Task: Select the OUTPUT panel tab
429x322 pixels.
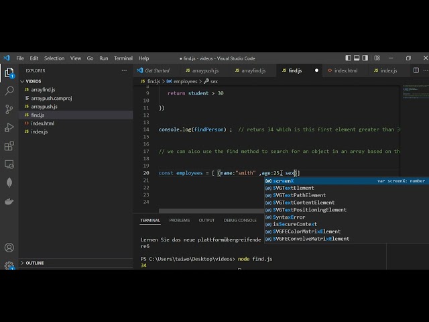Action: click(x=206, y=220)
